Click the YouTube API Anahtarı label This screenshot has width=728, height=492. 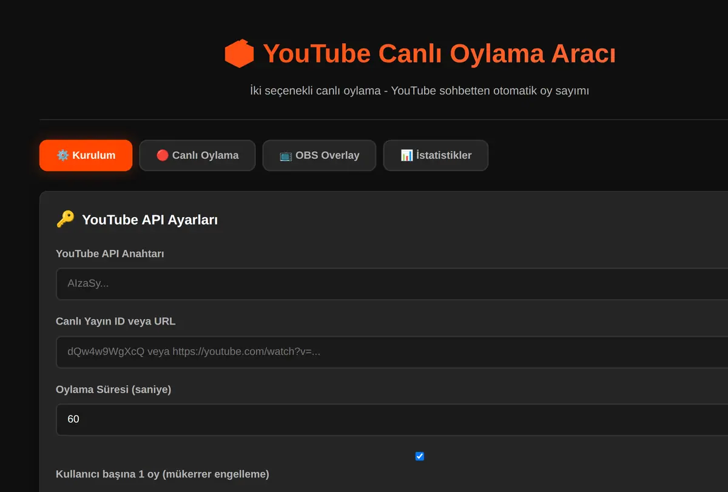(x=110, y=254)
